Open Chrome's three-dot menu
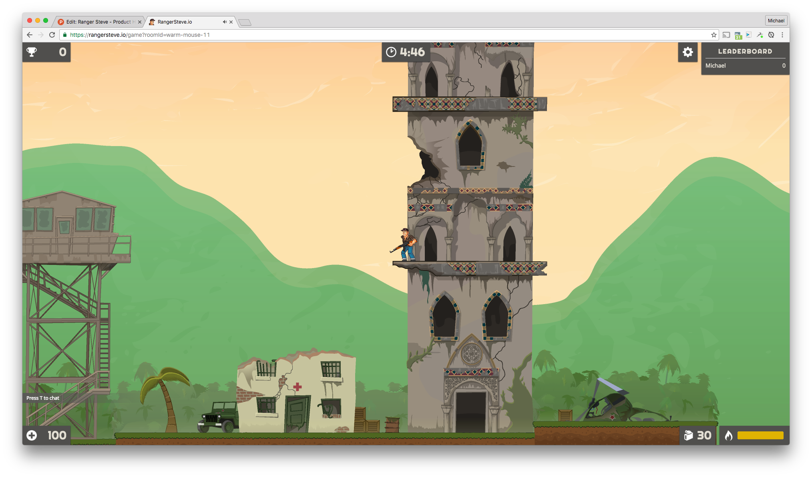The height and width of the screenshot is (477, 812). click(x=782, y=35)
